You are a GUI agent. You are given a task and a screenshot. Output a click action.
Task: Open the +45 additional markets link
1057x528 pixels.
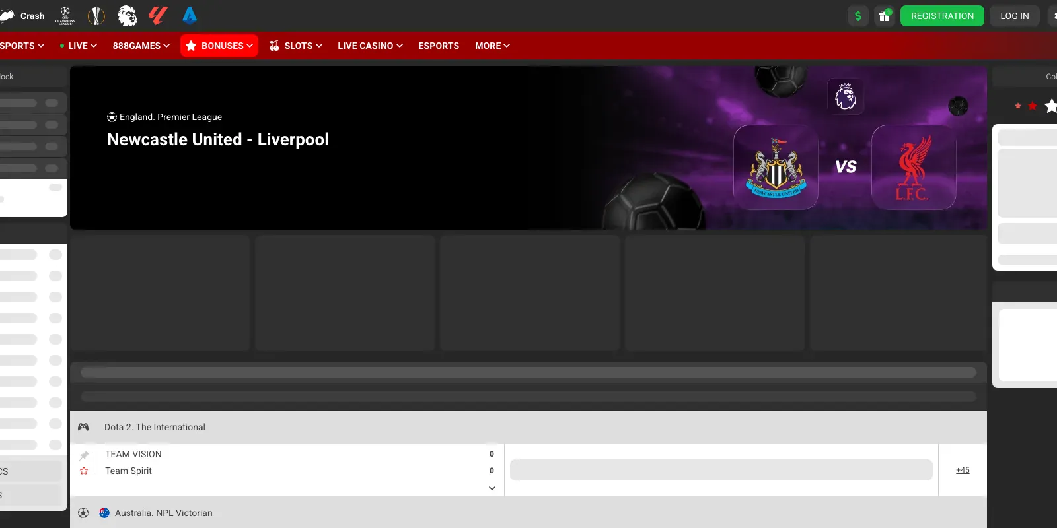point(963,470)
